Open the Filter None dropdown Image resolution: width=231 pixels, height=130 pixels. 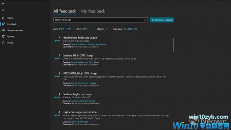tap(85, 29)
